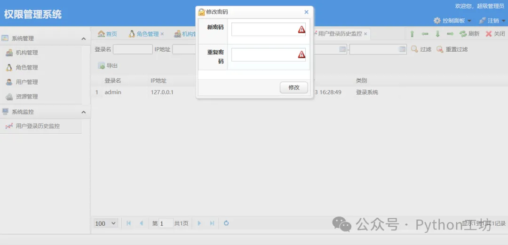The width and height of the screenshot is (508, 245).
Task: Open 资源管理 in sidebar
Action: 27,97
